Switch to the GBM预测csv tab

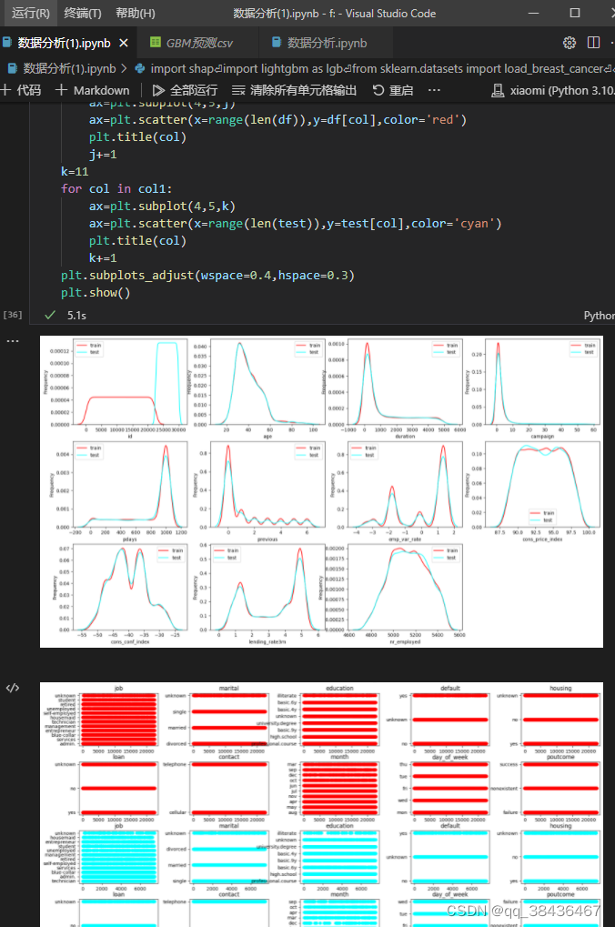tap(199, 43)
